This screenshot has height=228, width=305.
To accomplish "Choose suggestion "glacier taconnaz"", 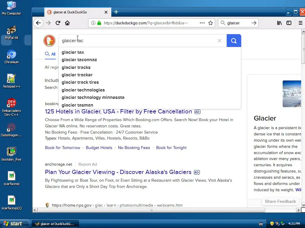I will coord(150,60).
